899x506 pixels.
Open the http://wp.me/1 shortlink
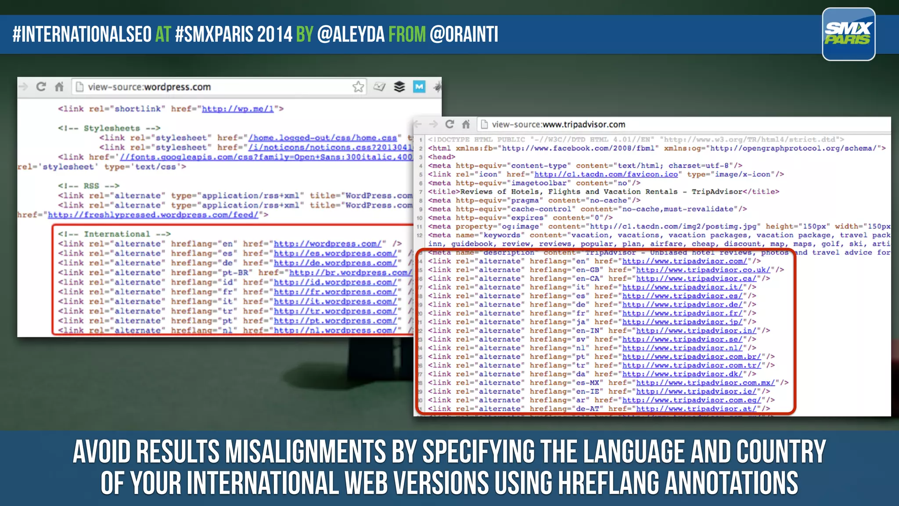click(x=237, y=109)
